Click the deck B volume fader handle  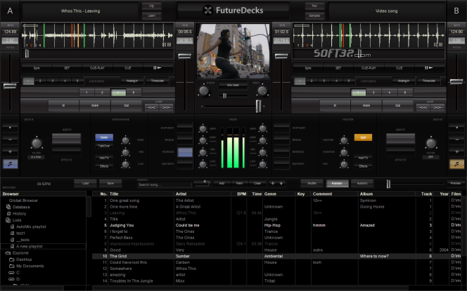point(281,56)
